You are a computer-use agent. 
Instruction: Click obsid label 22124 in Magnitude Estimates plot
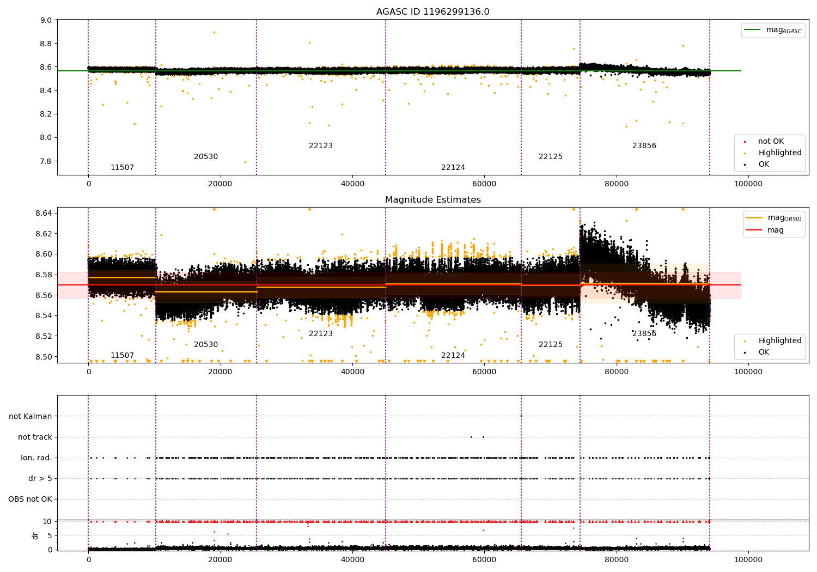pos(453,355)
